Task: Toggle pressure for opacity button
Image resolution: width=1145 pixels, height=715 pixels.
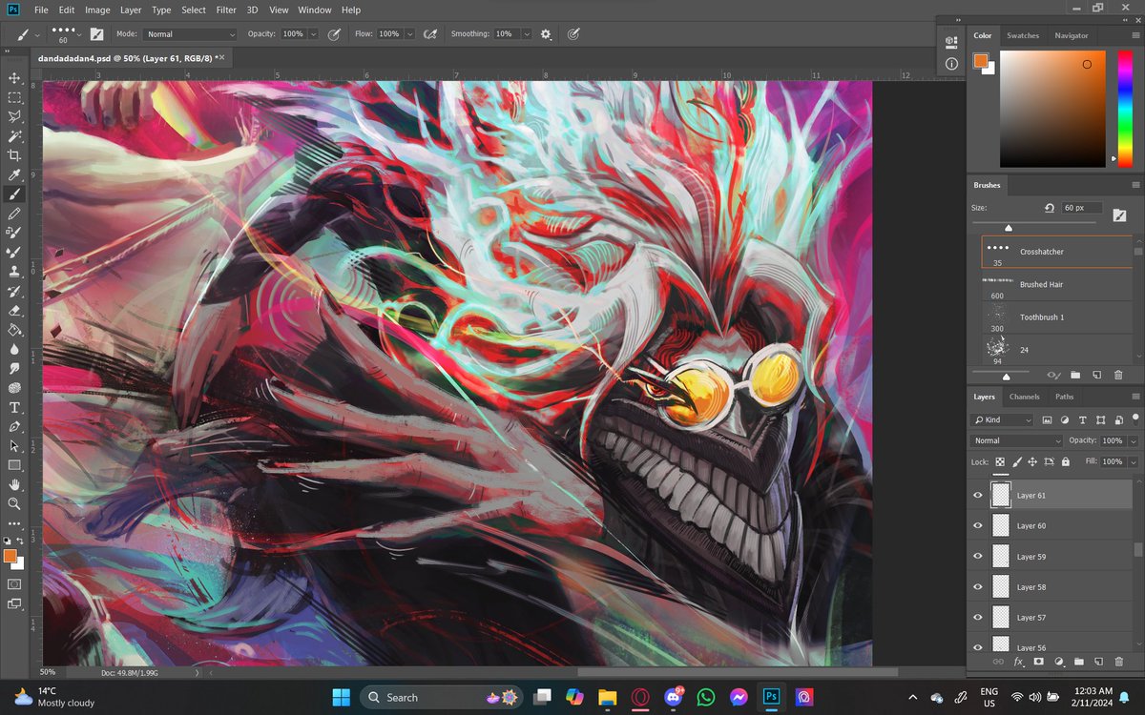Action: click(x=335, y=33)
